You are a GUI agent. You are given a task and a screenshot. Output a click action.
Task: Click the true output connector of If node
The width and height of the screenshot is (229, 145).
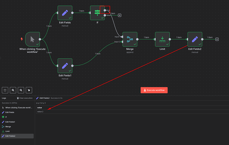[105, 10]
